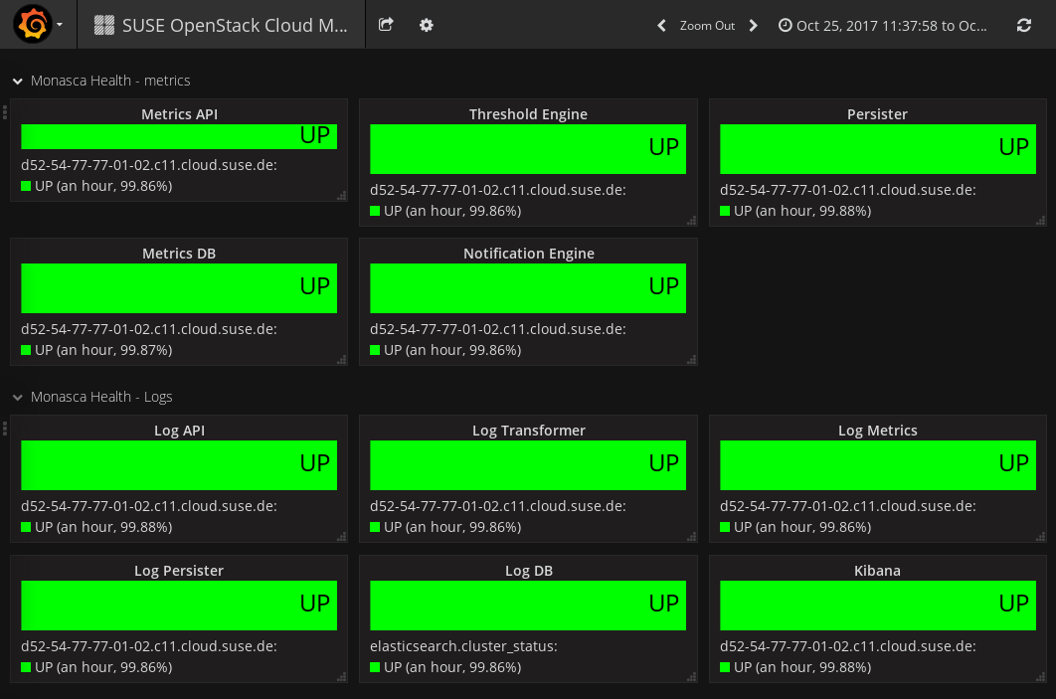Image resolution: width=1056 pixels, height=699 pixels.
Task: Click green legend color swatch in Notification Engine
Action: pos(375,350)
